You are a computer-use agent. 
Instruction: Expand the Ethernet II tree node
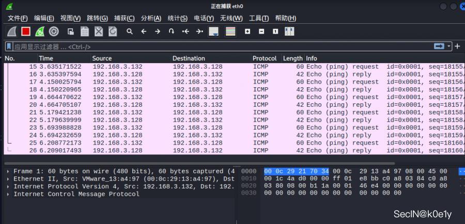[8, 179]
